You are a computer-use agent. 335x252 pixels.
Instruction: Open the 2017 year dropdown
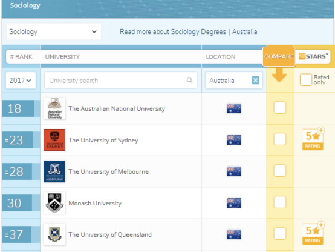[x=21, y=81]
